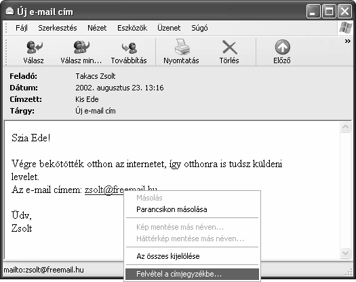This screenshot has height=282, width=356.
Task: Click the scrollbar up arrow
Action: click(345, 127)
